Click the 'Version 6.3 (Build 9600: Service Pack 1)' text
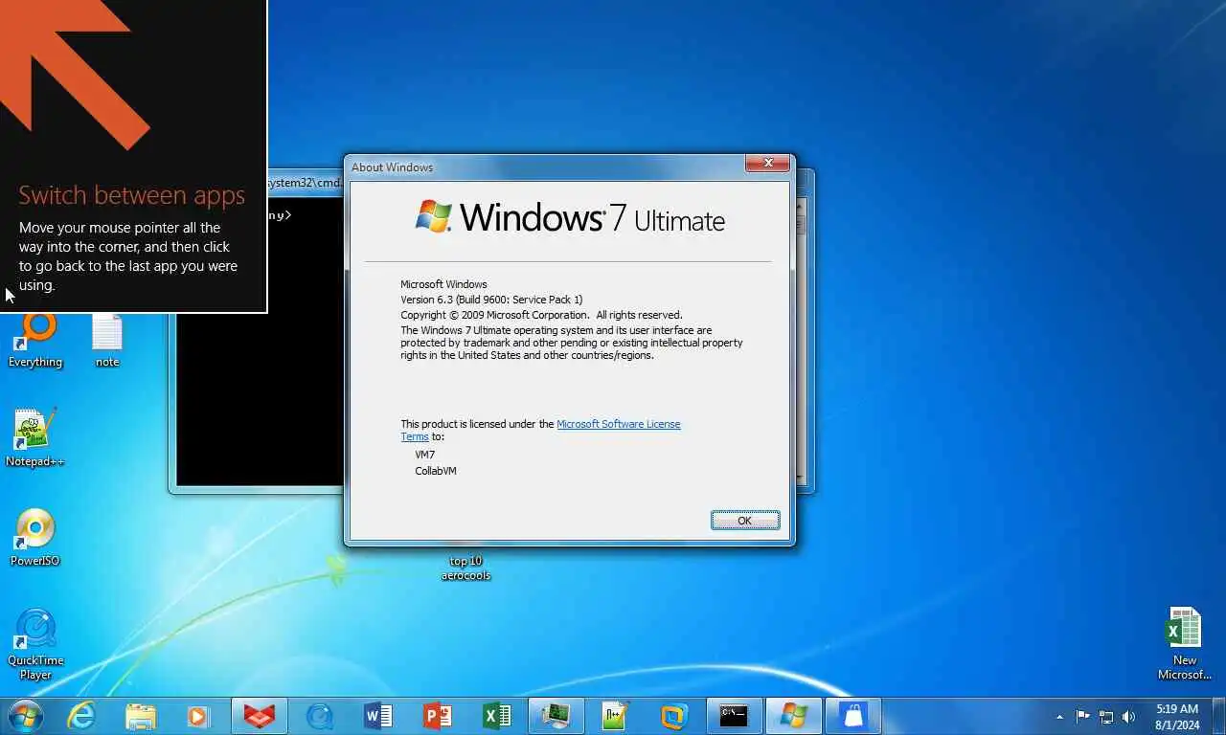 pos(491,300)
